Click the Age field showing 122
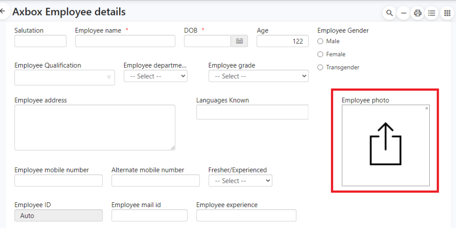The image size is (456, 228). 282,41
